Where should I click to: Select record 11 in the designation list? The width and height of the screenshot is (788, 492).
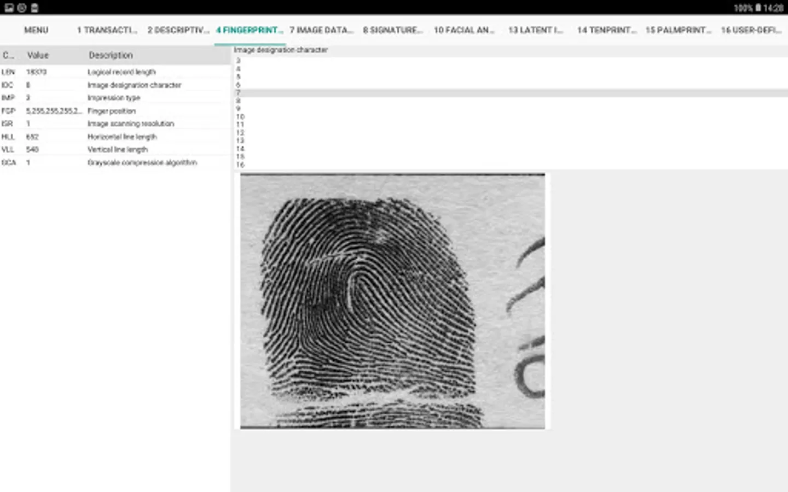coord(511,125)
